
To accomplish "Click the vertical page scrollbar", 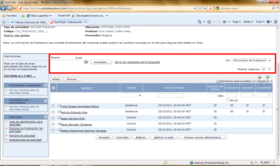I will point(278,92).
